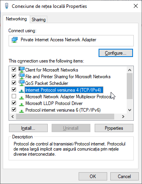Click the horizontal scroll right arrow
The image size is (142, 184).
coord(123,116)
